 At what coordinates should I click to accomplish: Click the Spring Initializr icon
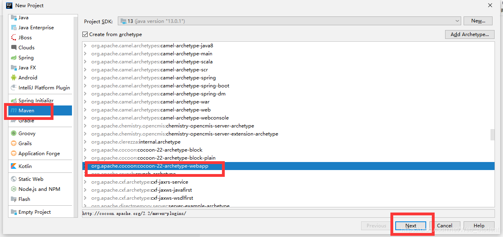coord(14,101)
